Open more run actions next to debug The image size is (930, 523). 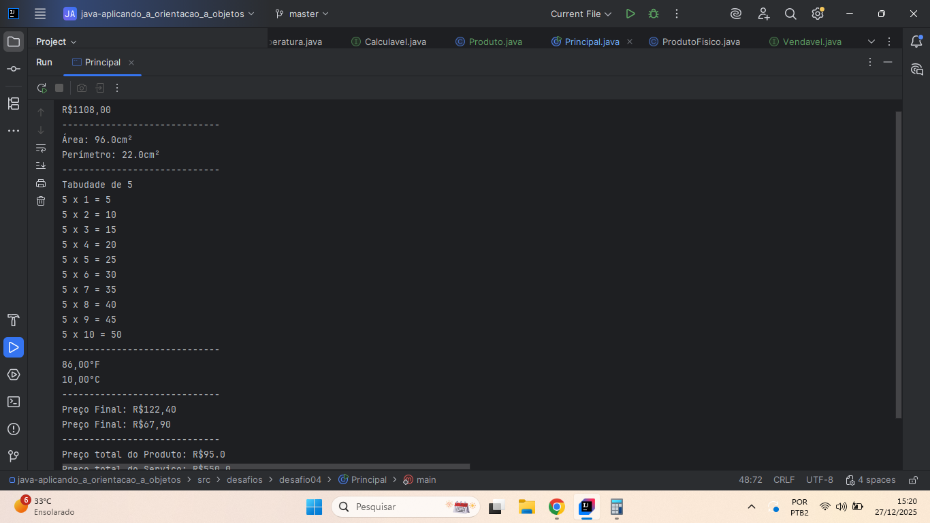677,14
